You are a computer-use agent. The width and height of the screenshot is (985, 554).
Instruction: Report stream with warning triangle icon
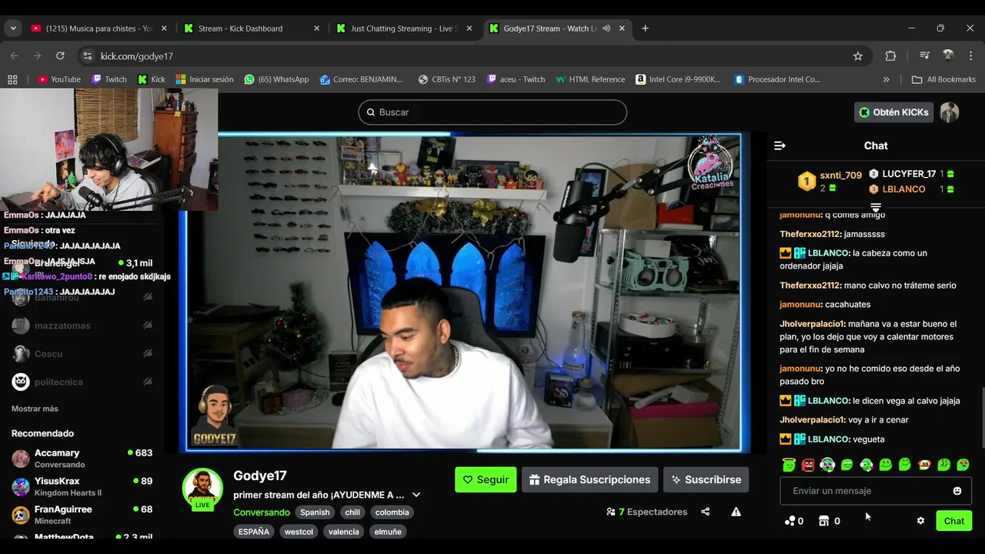(x=736, y=512)
